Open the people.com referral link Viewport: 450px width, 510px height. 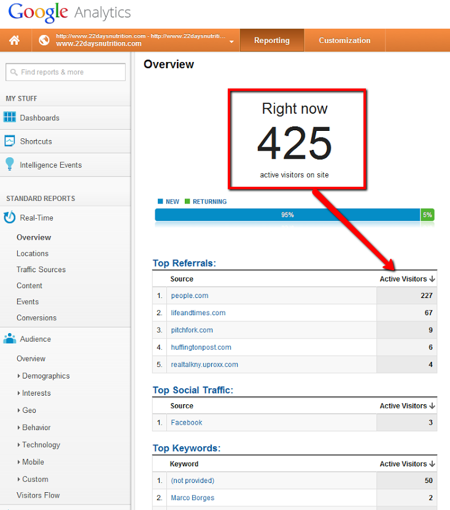tap(190, 296)
